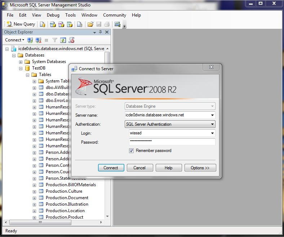Viewport: 284px width, 237px height.
Task: Click the Print icon in toolbar
Action: click(x=107, y=24)
